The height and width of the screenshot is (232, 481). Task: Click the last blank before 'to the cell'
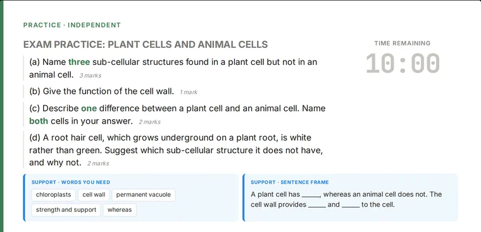pyautogui.click(x=351, y=206)
